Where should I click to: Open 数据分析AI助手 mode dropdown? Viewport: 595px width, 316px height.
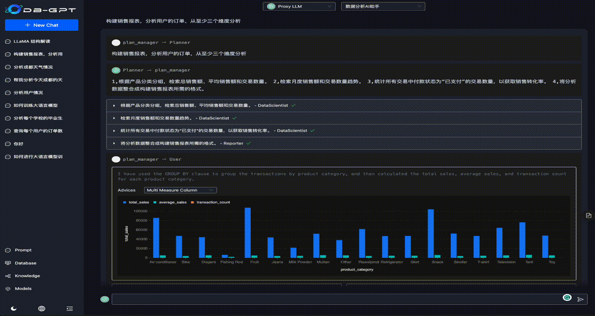coord(383,6)
